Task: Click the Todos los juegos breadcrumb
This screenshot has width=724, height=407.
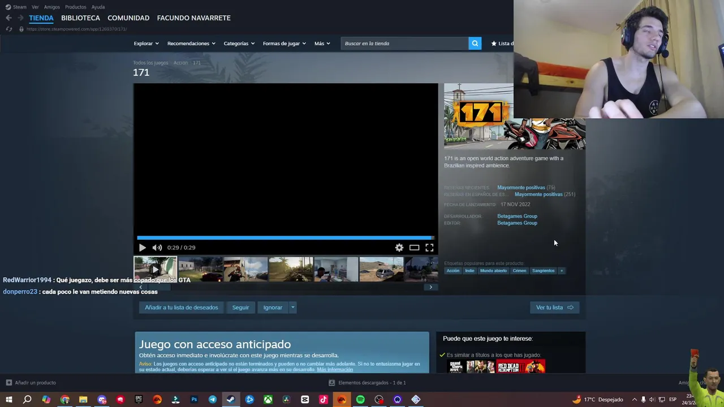Action: pos(150,63)
